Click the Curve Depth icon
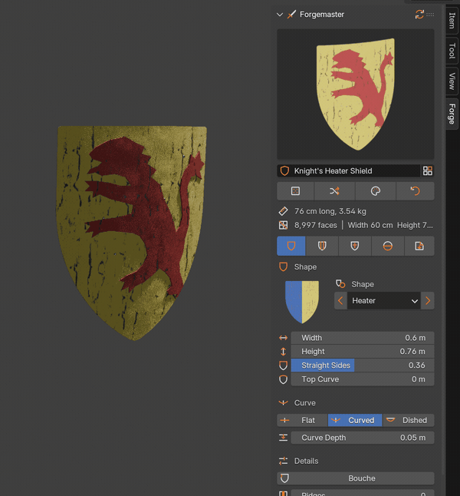The height and width of the screenshot is (496, 460). click(x=284, y=438)
